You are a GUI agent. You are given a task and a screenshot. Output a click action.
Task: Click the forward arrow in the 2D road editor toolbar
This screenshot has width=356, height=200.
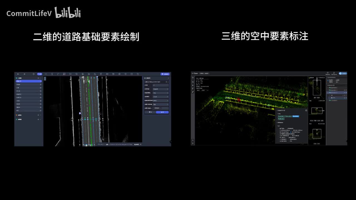pyautogui.click(x=24, y=74)
